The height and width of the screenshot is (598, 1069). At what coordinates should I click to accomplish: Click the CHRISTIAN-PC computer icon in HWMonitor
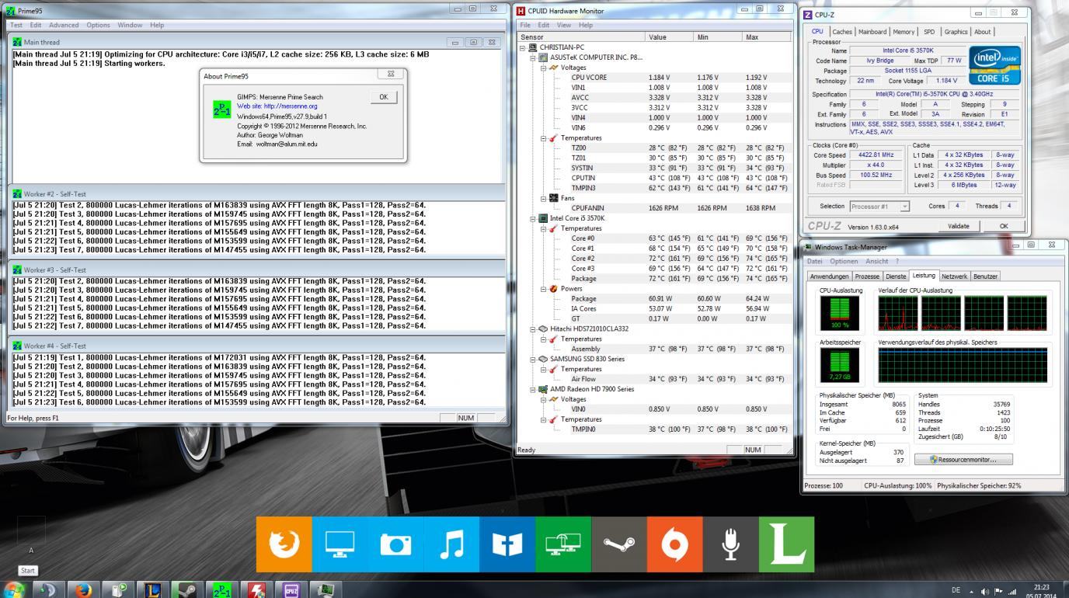(x=533, y=47)
